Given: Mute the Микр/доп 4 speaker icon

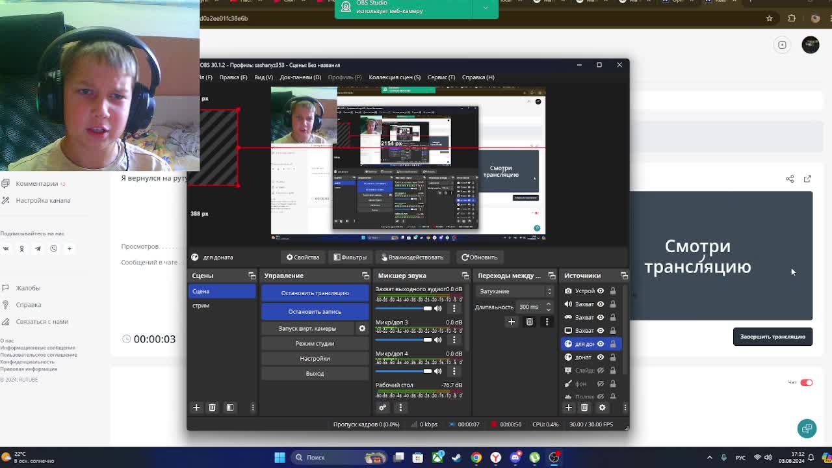Looking at the screenshot, I should coord(437,371).
